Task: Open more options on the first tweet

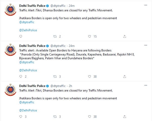Action: (x=146, y=5)
